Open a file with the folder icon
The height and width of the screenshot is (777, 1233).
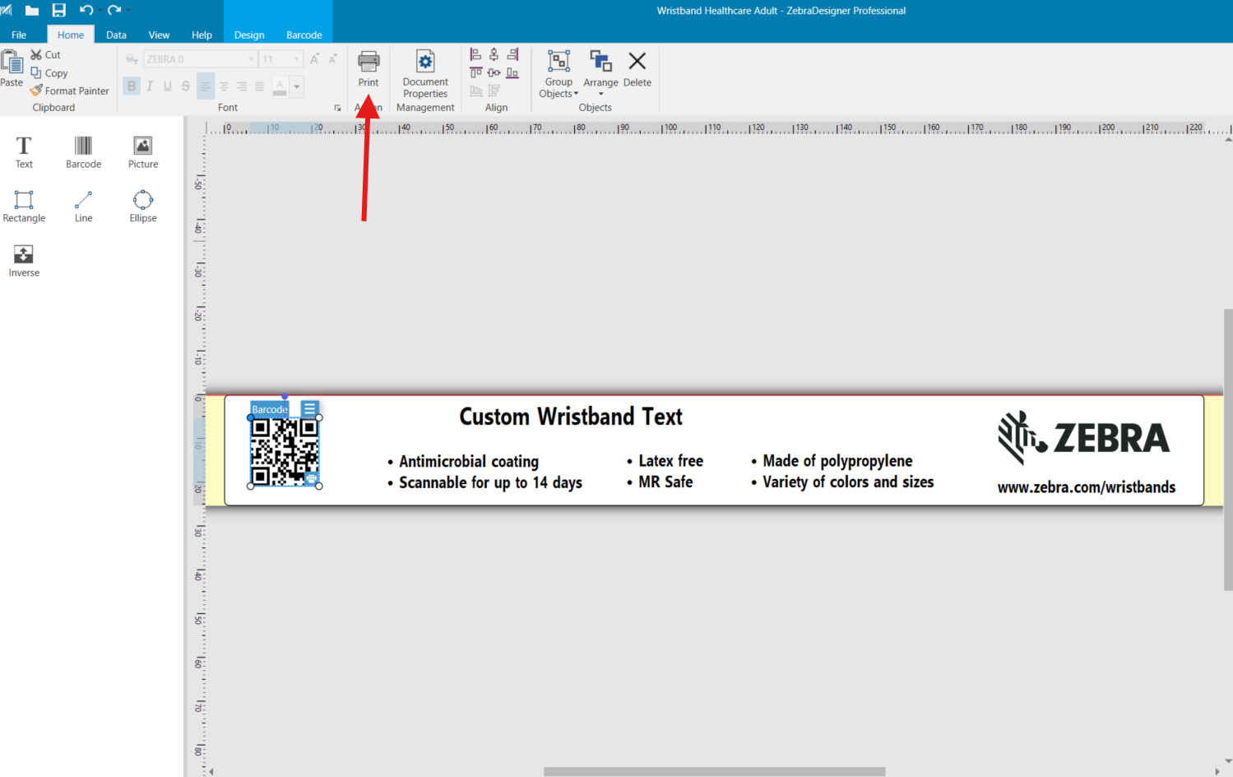[32, 10]
